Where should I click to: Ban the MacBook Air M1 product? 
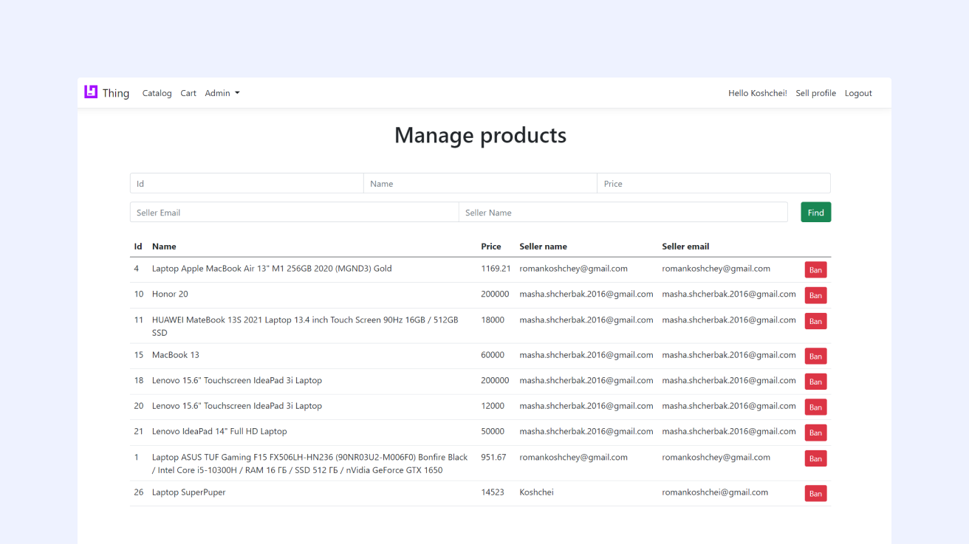pos(815,270)
